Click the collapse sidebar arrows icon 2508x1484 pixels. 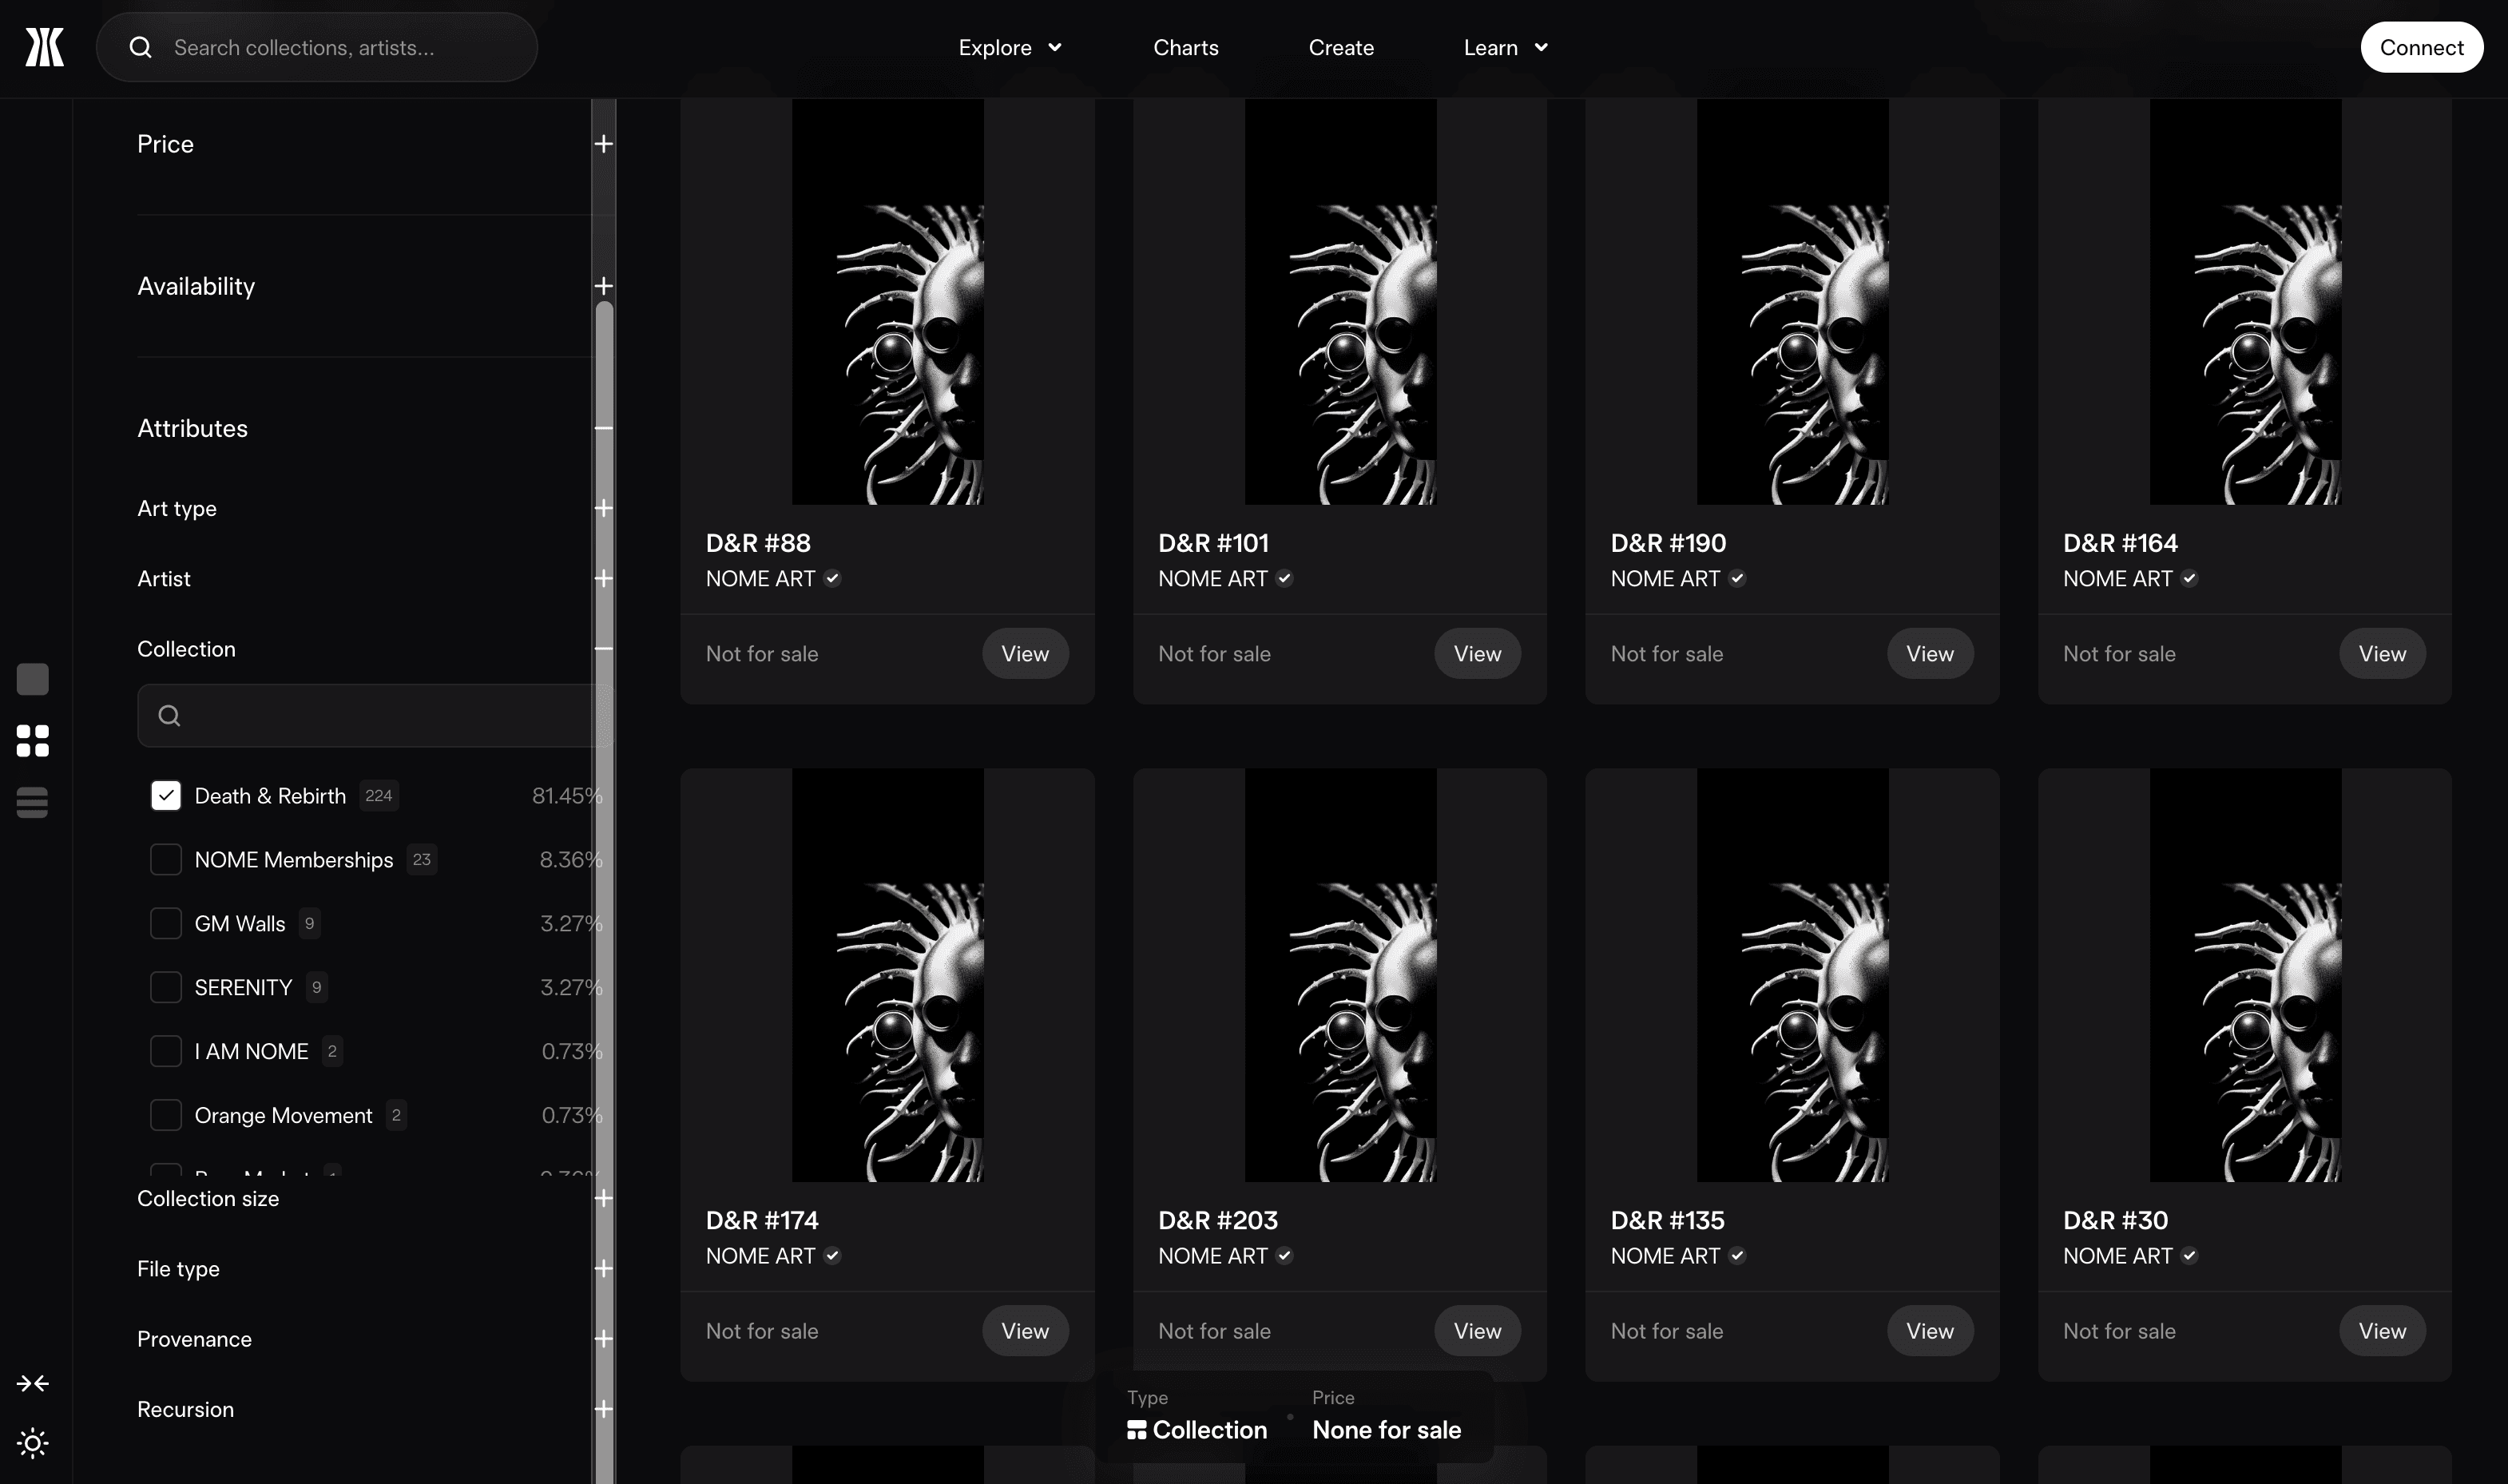tap(32, 1383)
